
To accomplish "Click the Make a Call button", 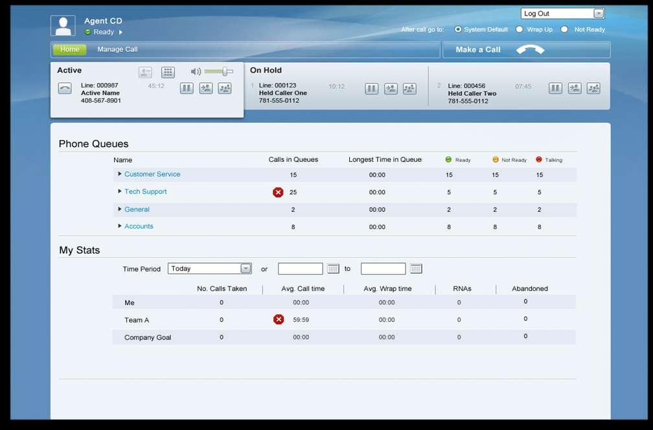I will (x=527, y=49).
